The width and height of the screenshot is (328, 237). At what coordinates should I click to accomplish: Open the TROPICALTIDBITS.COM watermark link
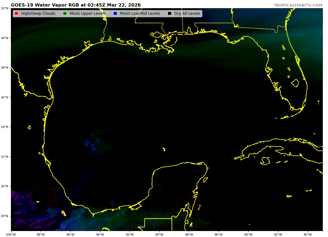298,5
